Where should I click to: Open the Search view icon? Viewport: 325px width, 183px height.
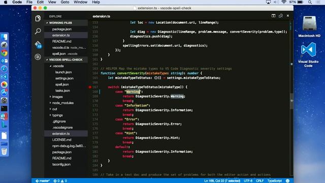pos(38,31)
